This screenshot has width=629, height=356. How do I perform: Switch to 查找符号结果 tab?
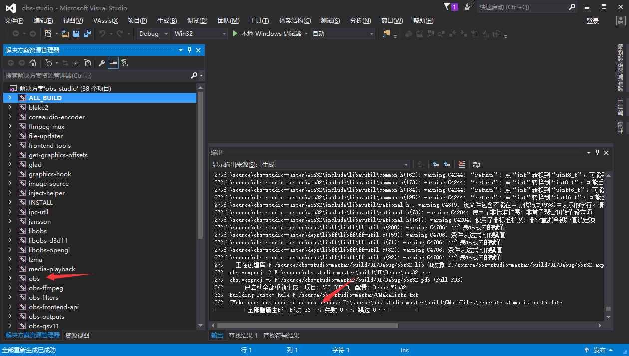(x=281, y=336)
